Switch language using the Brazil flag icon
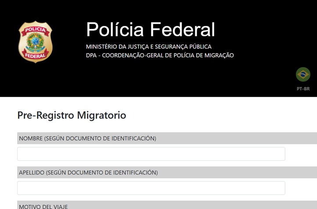Viewport: 317px width, 209px height. click(x=303, y=74)
